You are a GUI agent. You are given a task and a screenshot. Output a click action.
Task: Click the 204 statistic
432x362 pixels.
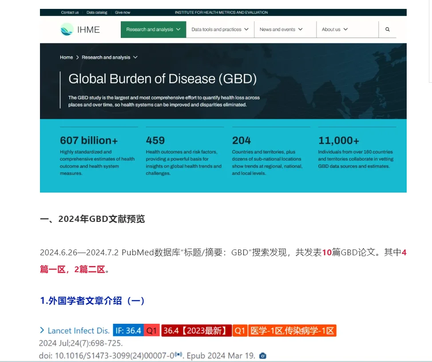click(x=242, y=141)
